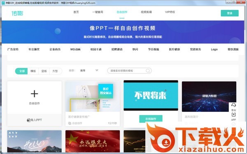Choose the 年会颁奖 category

point(34,49)
